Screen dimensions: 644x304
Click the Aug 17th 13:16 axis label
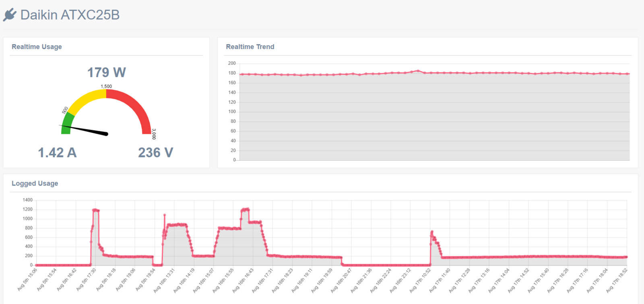(x=479, y=280)
